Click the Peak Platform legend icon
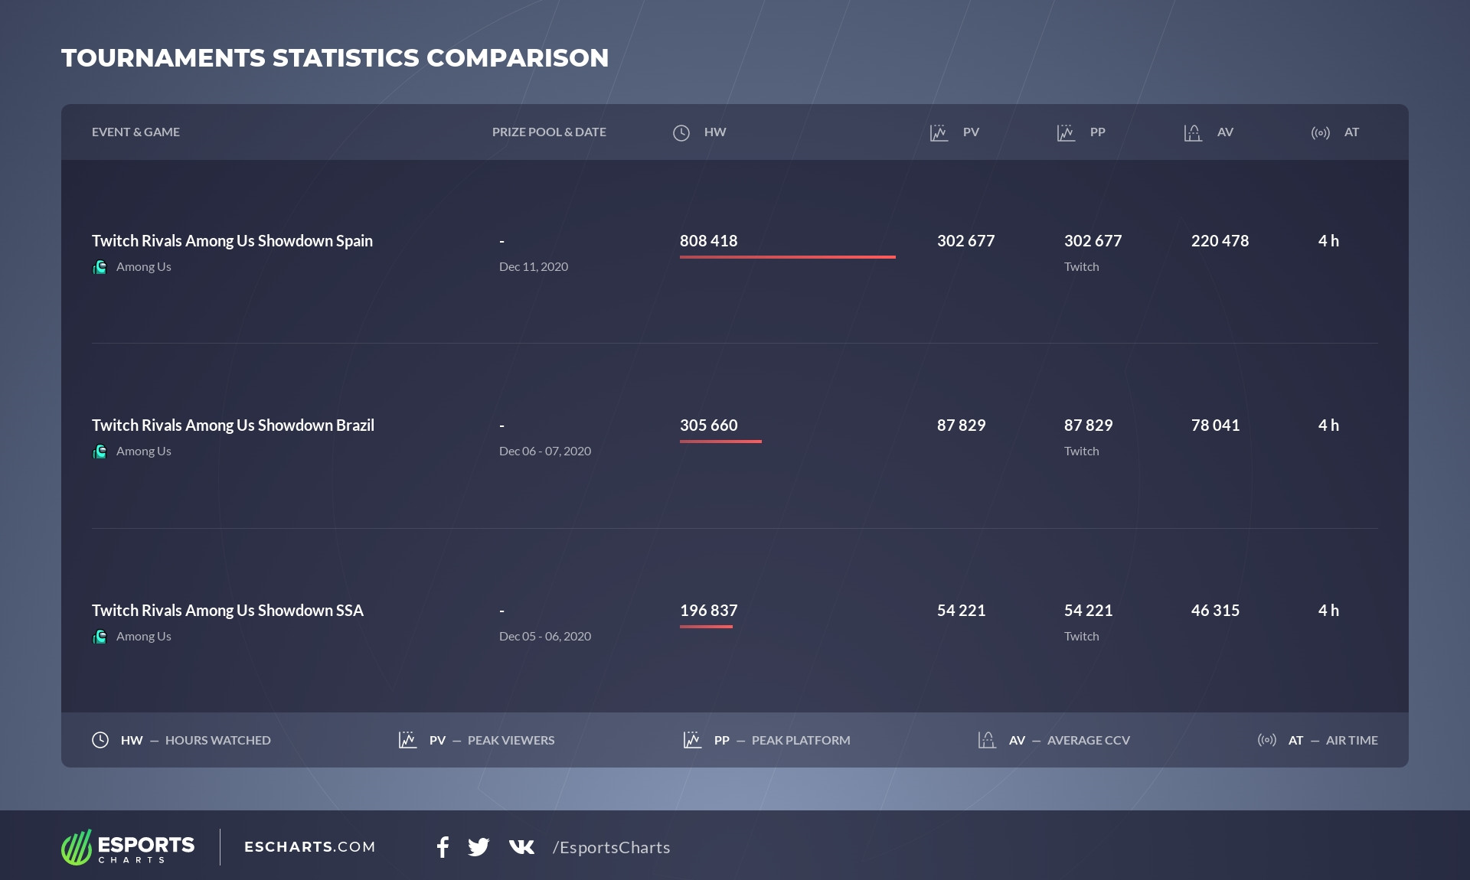1470x880 pixels. point(693,740)
